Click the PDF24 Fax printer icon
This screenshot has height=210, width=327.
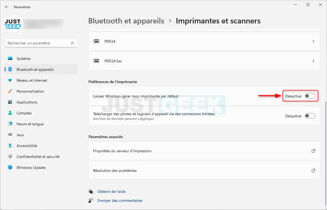pyautogui.click(x=96, y=61)
